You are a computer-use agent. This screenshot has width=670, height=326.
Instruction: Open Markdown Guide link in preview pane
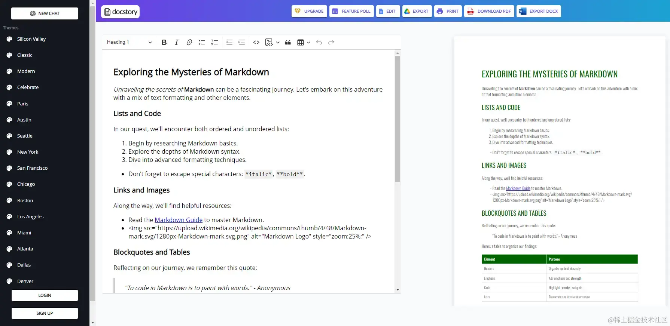(518, 188)
